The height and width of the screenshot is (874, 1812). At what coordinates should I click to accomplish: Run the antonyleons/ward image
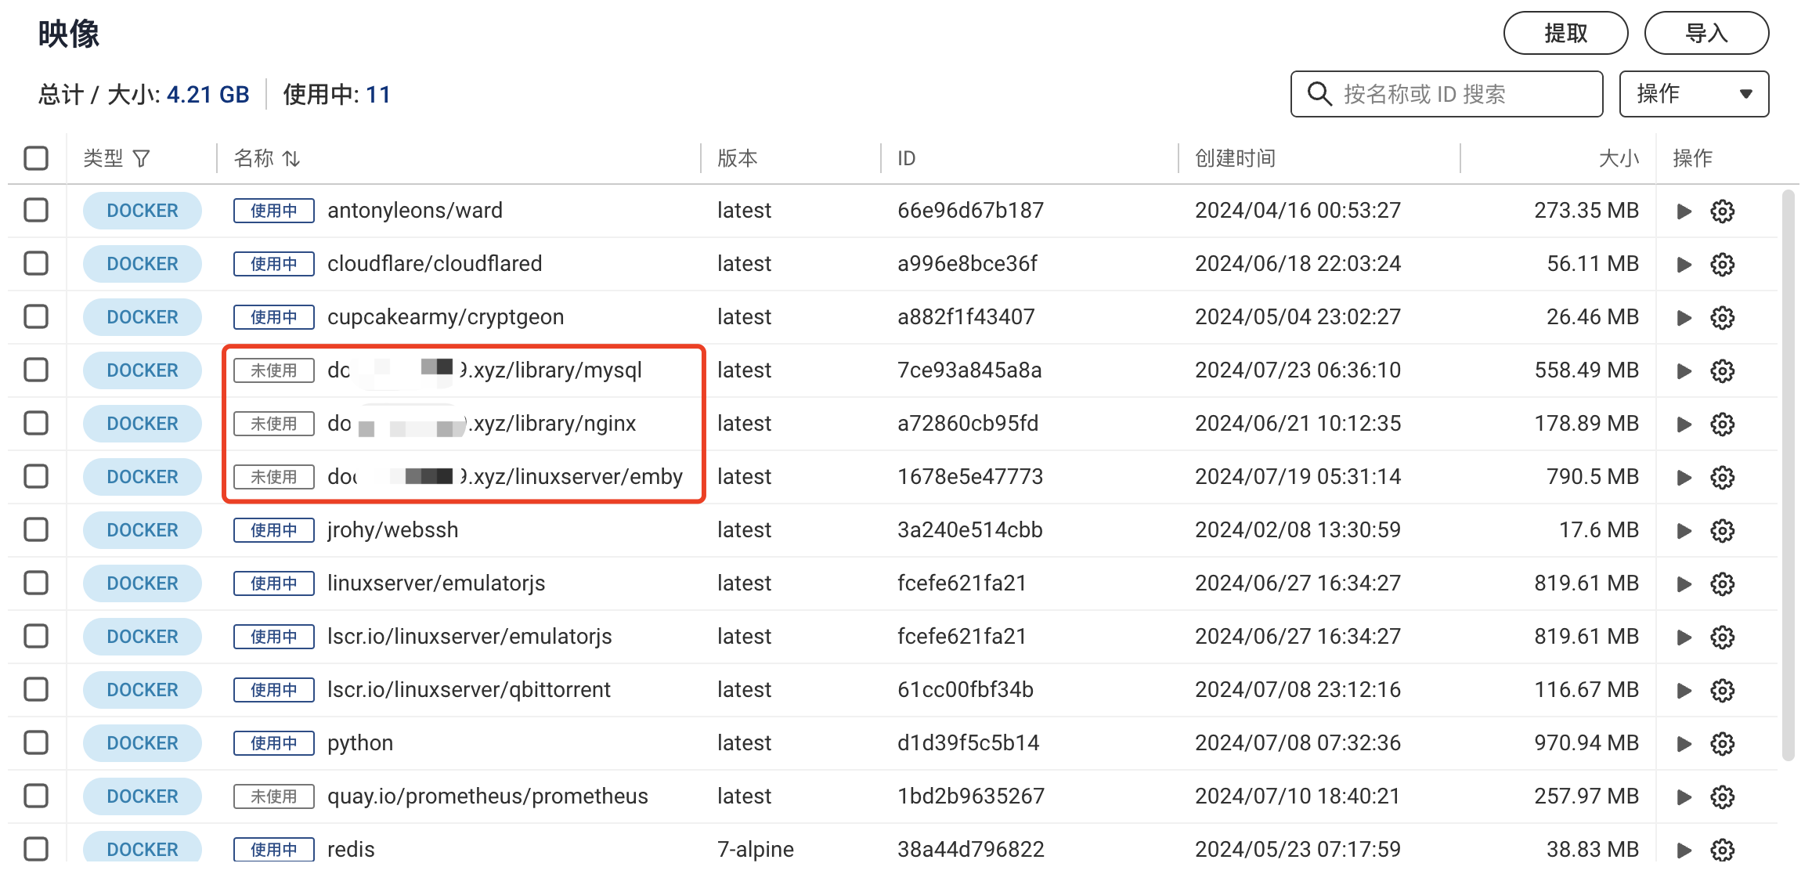tap(1684, 211)
